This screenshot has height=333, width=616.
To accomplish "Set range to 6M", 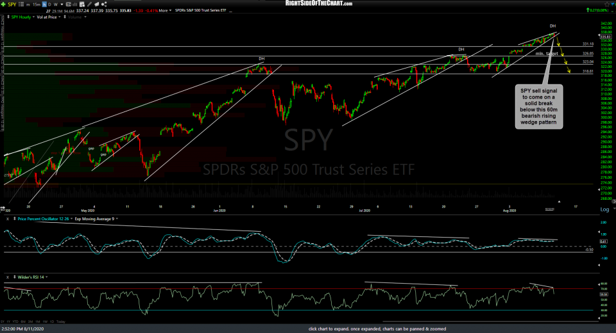I will click(23, 321).
